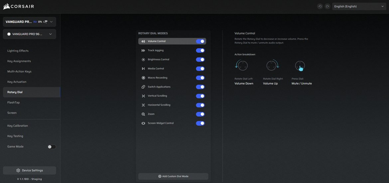The height and width of the screenshot is (183, 389).
Task: Turn off the Media Control toggle
Action: [200, 69]
